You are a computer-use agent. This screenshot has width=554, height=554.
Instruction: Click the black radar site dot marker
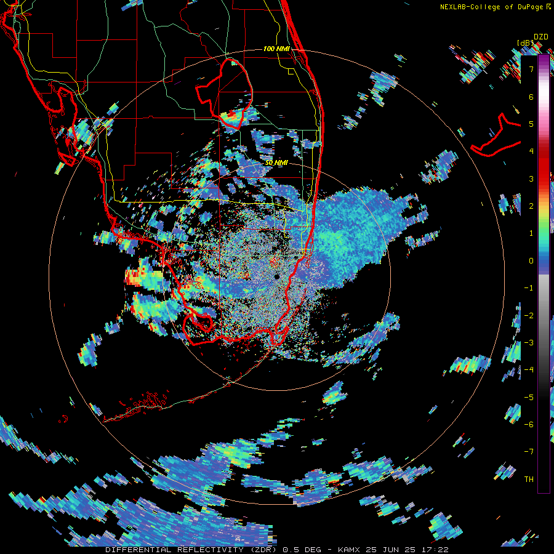point(277,277)
